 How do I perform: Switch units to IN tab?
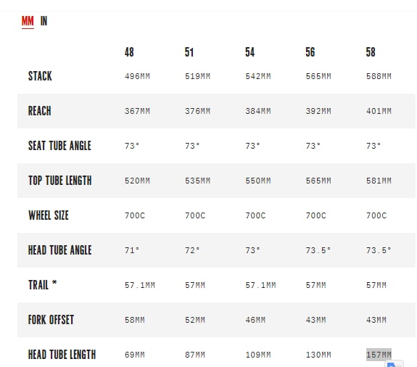(44, 21)
